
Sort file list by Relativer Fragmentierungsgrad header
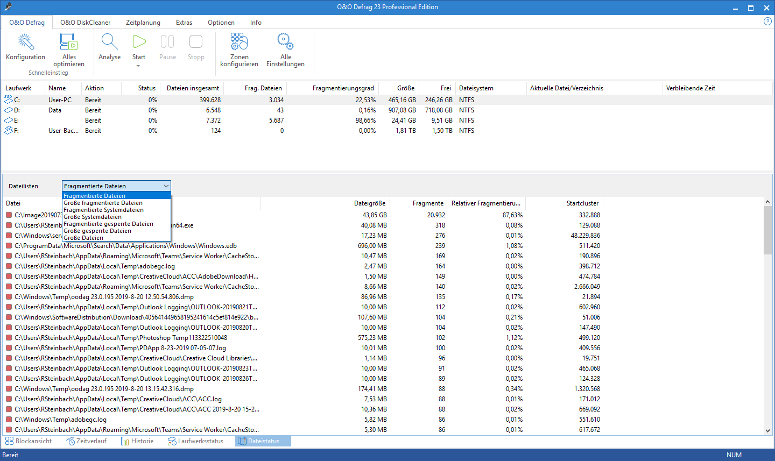coord(487,203)
